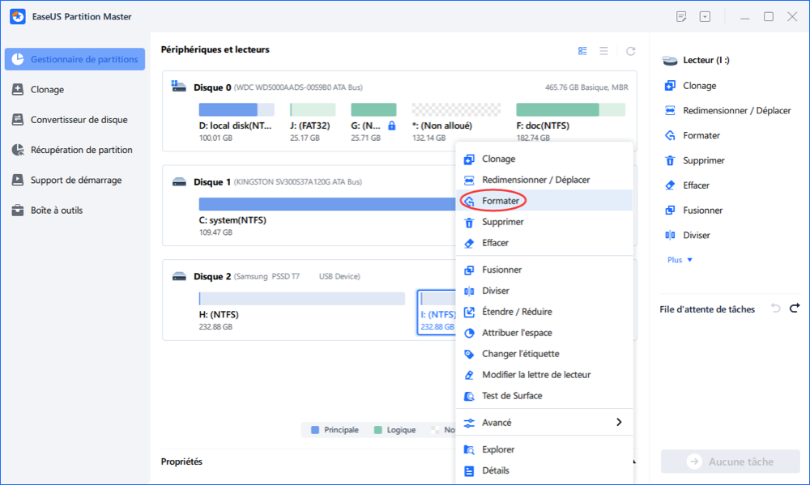
Task: Switch to list view layout icon
Action: pos(603,51)
